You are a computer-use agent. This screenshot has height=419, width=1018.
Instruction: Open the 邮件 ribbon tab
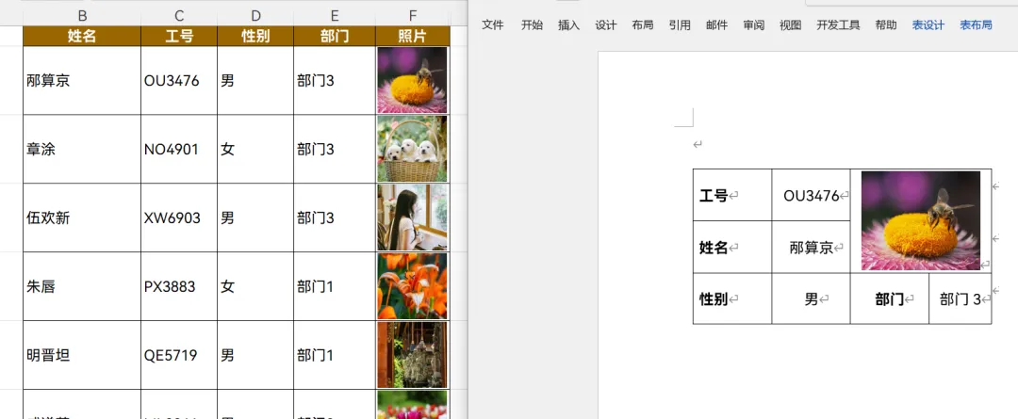[x=716, y=25]
